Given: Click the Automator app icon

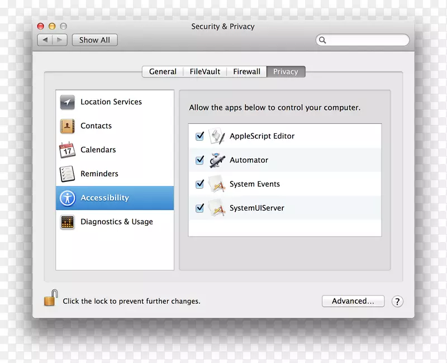Looking at the screenshot, I should 217,160.
